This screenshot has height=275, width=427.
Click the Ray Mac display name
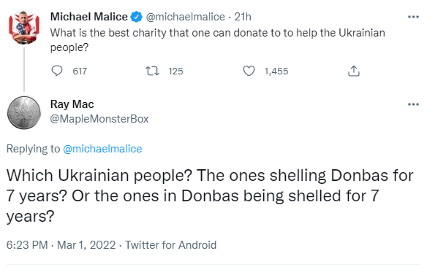tap(72, 104)
